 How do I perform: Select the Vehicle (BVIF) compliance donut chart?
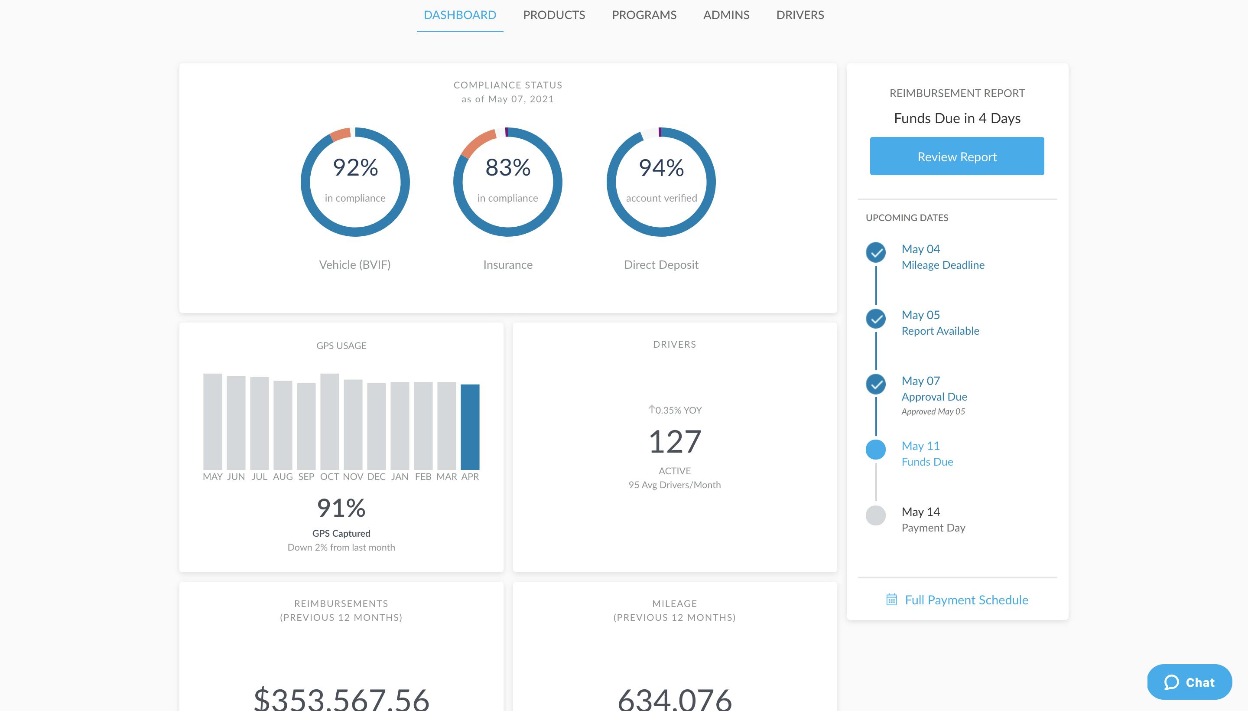355,182
